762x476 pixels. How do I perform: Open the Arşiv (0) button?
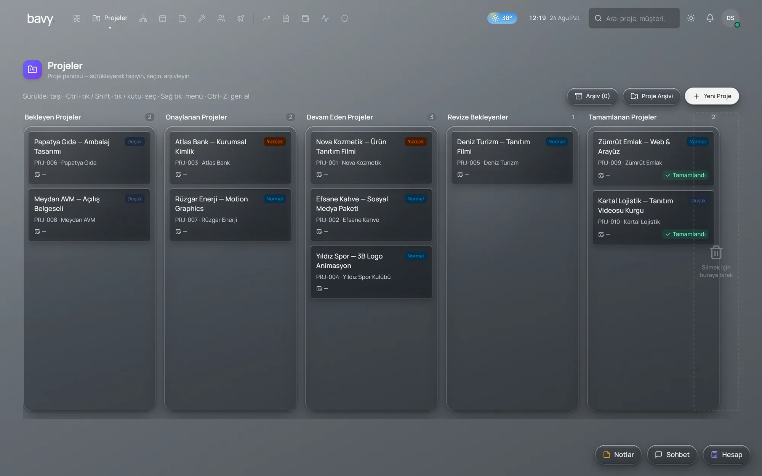pos(592,96)
